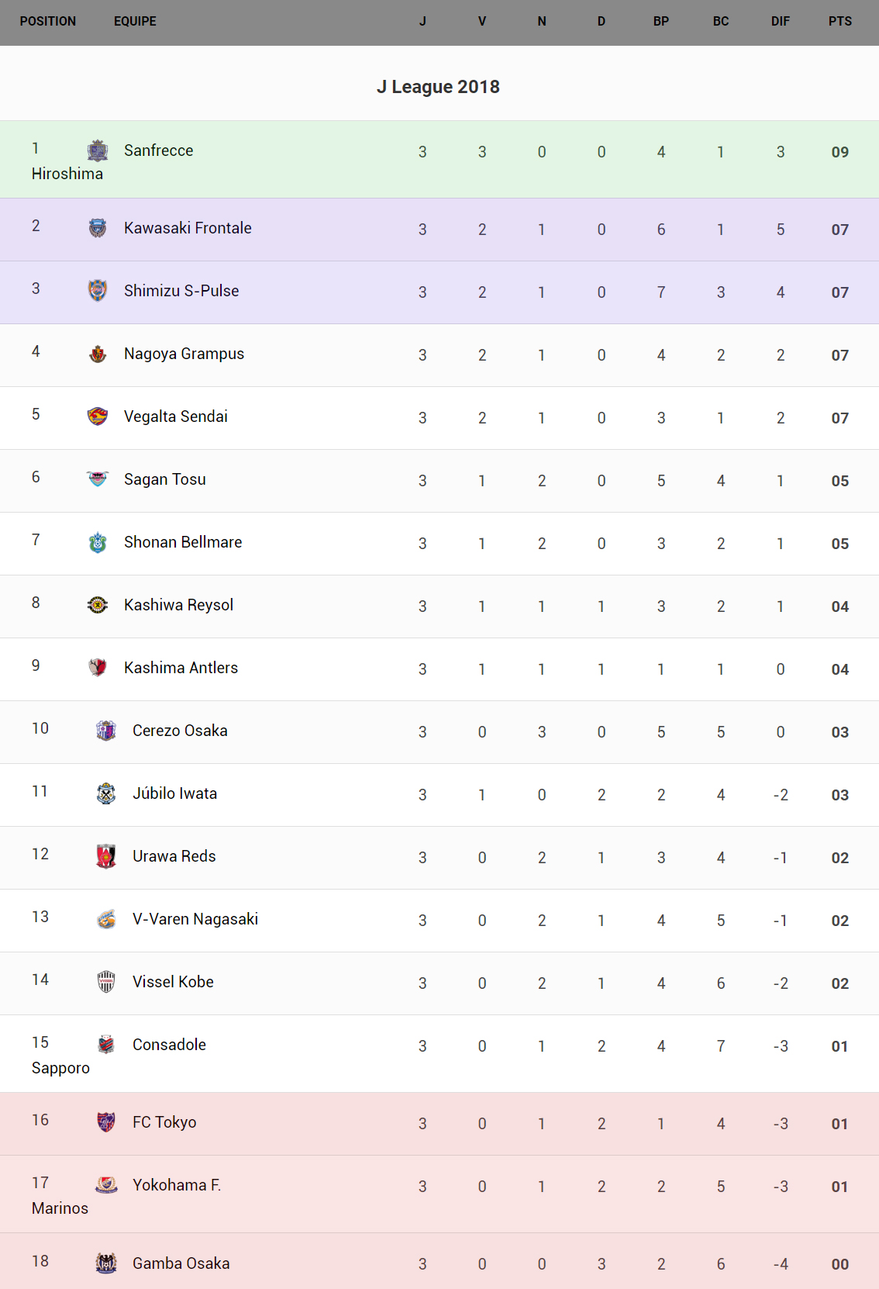This screenshot has width=879, height=1289.
Task: Click the Vegalta Sendai team crest
Action: [98, 416]
